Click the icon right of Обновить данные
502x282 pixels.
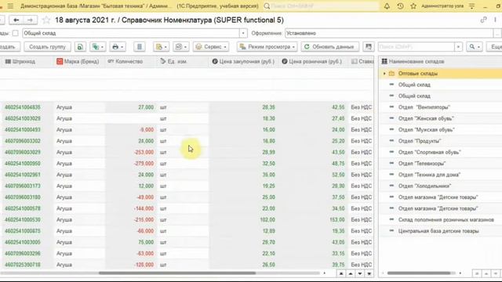369,47
